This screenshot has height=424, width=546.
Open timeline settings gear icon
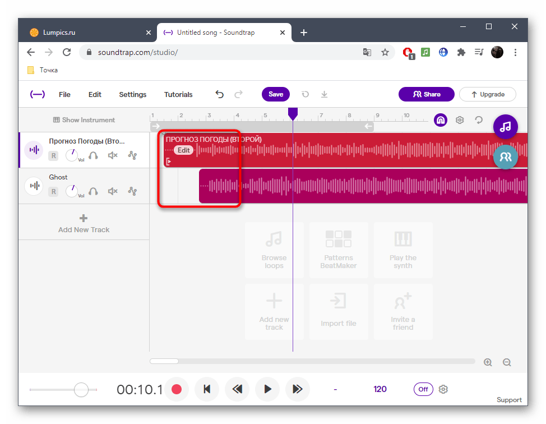pos(460,120)
